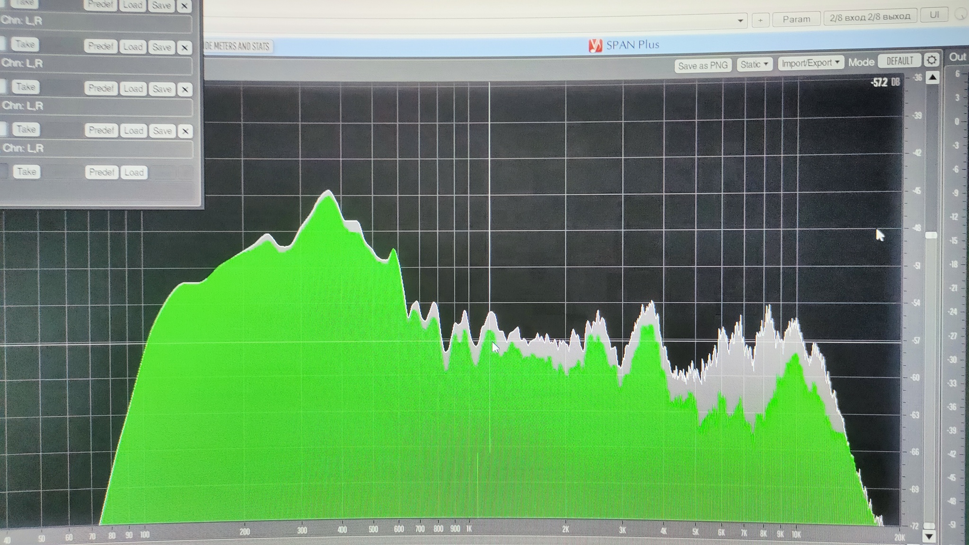Click the Voxengo SPAN Plus logo

coord(595,45)
